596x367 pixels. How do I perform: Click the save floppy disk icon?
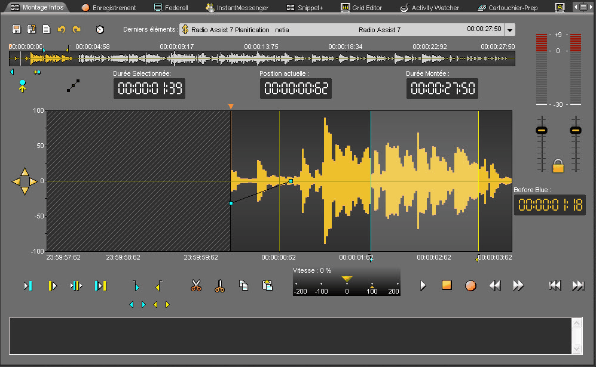pyautogui.click(x=17, y=29)
